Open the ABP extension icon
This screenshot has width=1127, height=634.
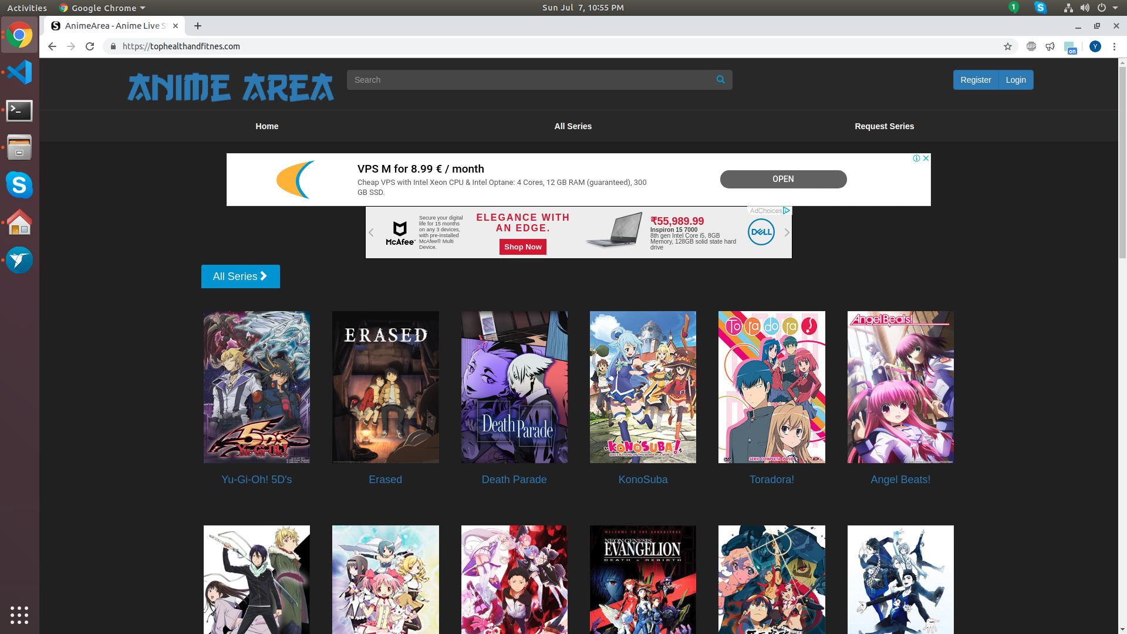(1031, 46)
